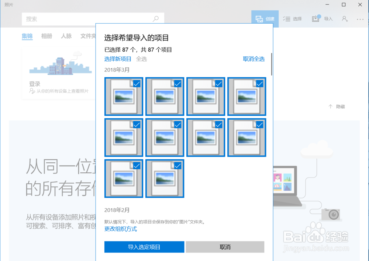Click in the search (搜索) field
The image size is (369, 261).
pos(93,19)
